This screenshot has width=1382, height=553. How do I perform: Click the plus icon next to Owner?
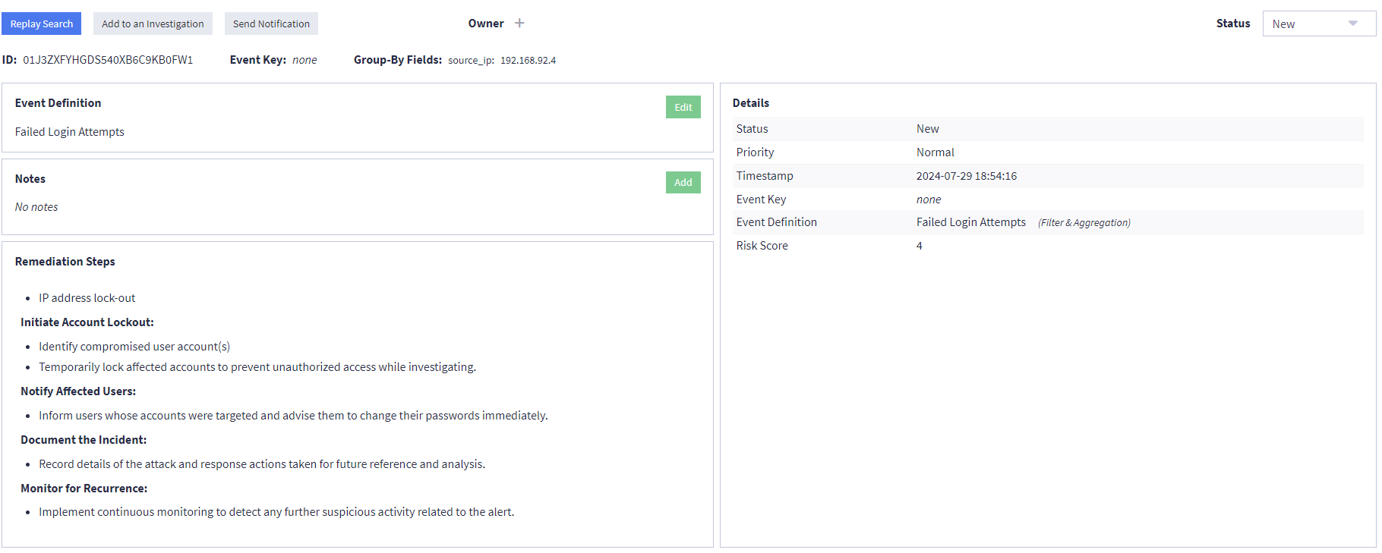(x=519, y=24)
